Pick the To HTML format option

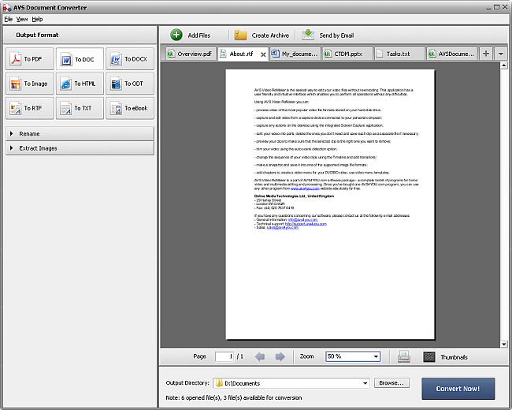point(80,84)
